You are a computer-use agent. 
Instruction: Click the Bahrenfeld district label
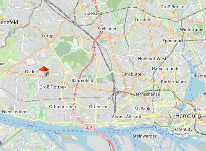[82, 80]
